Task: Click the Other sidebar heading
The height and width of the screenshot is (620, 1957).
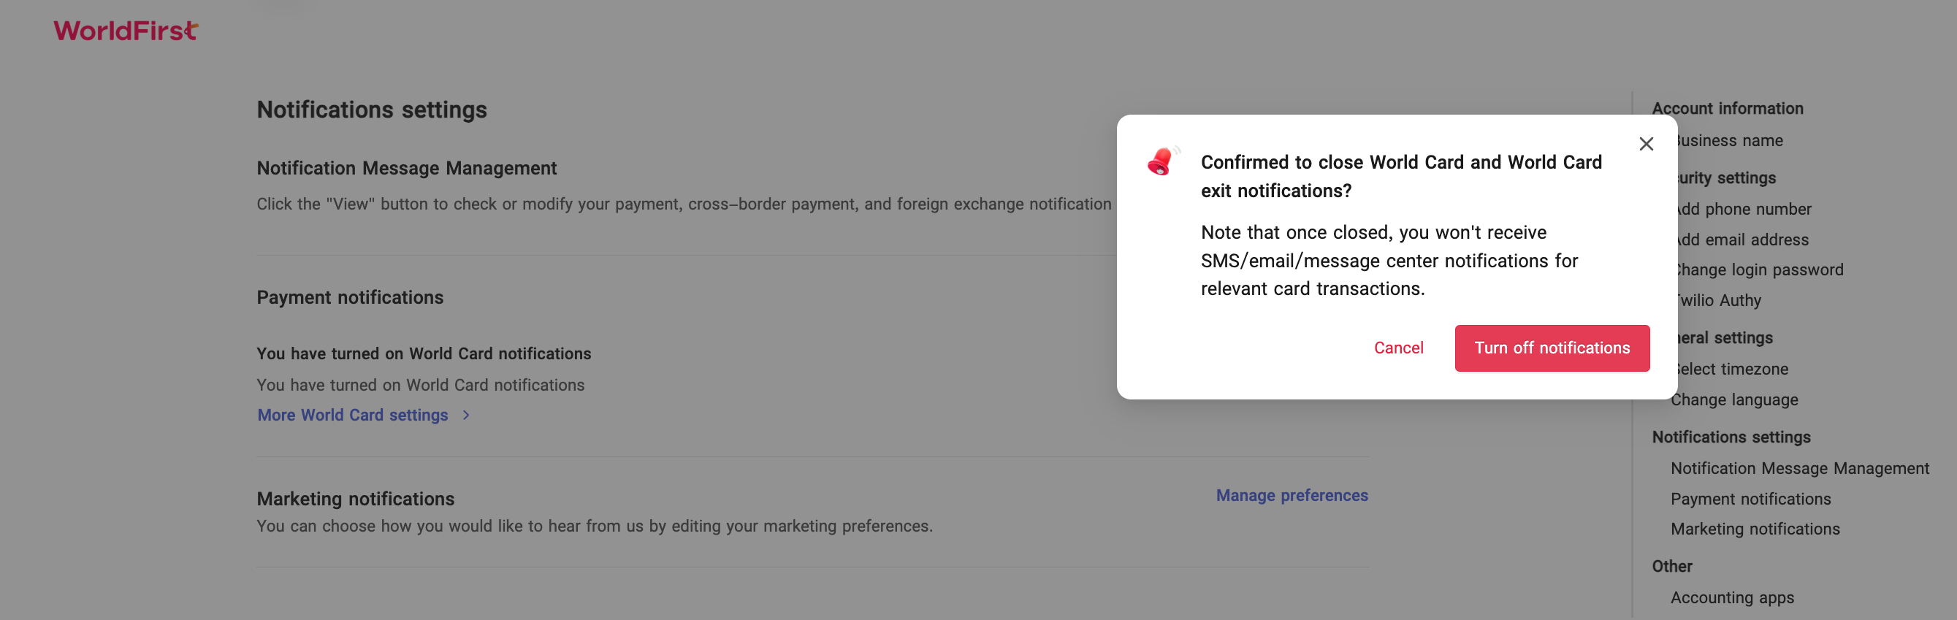Action: [1671, 566]
